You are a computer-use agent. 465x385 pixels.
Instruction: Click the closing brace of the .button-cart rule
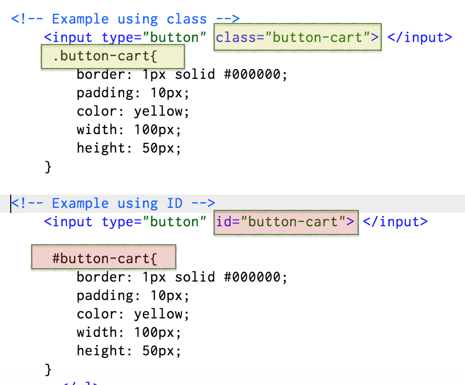[48, 166]
